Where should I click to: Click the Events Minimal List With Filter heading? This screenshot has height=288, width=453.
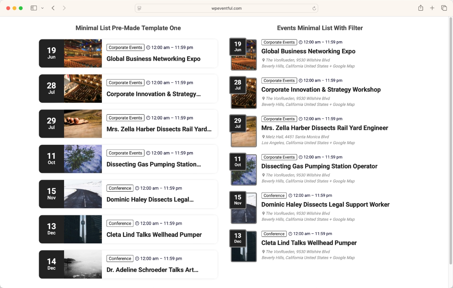point(320,28)
